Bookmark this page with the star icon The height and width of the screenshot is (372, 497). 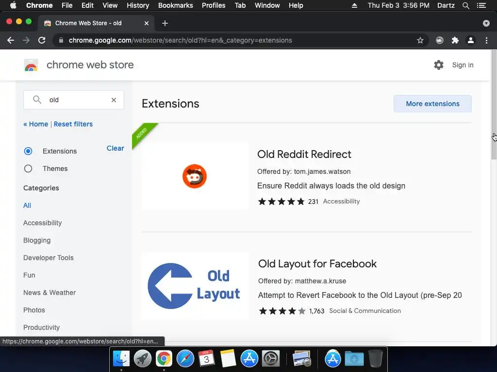pyautogui.click(x=420, y=40)
